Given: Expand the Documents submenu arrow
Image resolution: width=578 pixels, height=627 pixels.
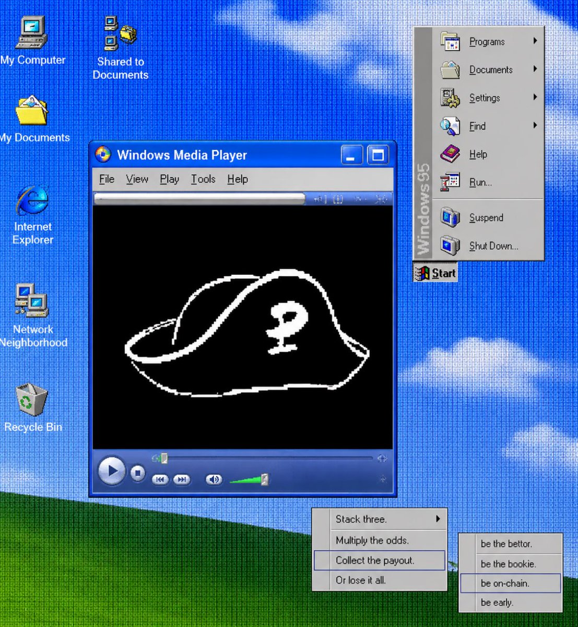Looking at the screenshot, I should click(x=535, y=69).
